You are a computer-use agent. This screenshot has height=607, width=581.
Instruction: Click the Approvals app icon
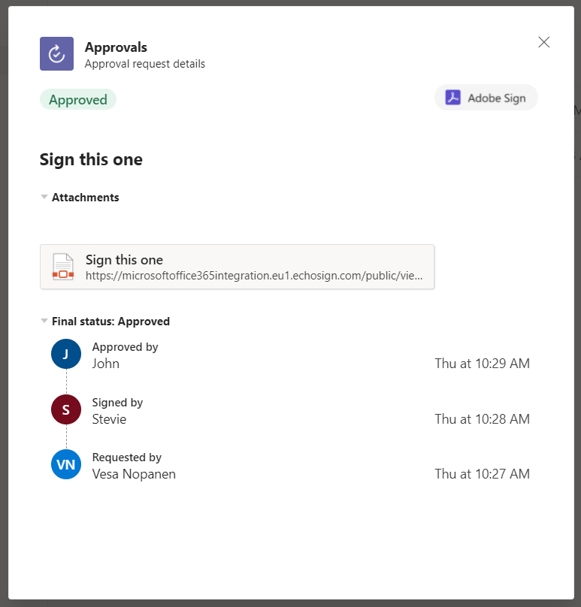pos(56,54)
